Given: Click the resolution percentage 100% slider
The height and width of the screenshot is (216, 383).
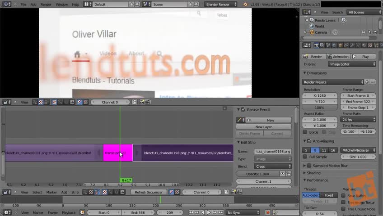Looking at the screenshot, I should click(319, 108).
